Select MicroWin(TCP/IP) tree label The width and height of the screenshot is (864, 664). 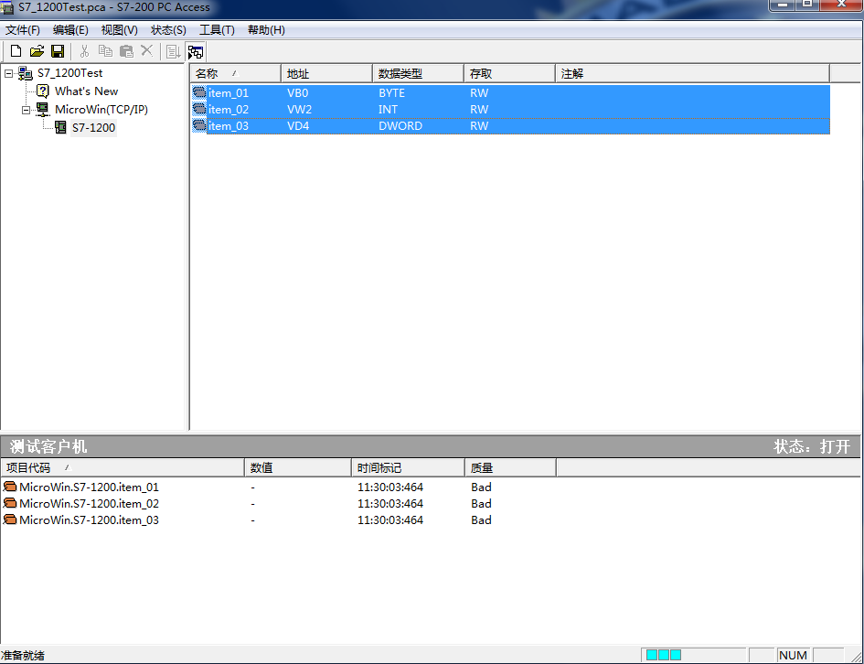coord(101,109)
